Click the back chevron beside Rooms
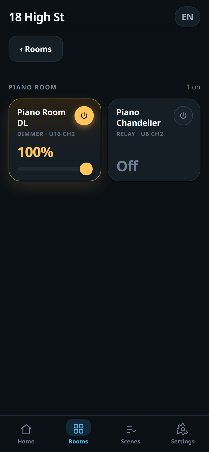Image resolution: width=209 pixels, height=452 pixels. pos(21,50)
